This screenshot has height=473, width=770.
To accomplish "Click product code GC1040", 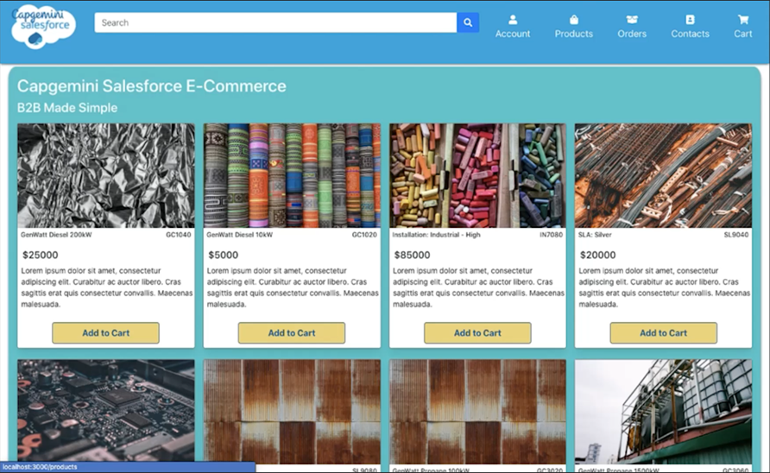I will tap(179, 235).
